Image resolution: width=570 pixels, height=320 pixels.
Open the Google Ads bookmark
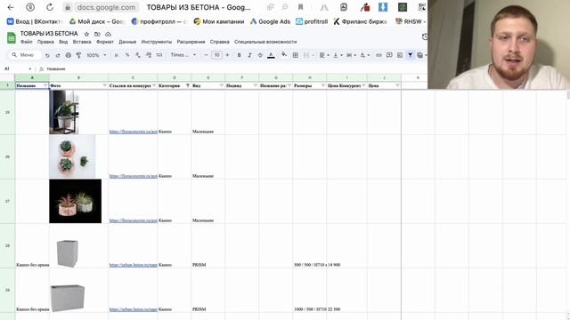coord(270,21)
